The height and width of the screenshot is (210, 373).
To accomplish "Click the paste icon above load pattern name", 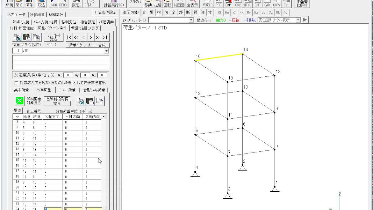I will [27, 37].
